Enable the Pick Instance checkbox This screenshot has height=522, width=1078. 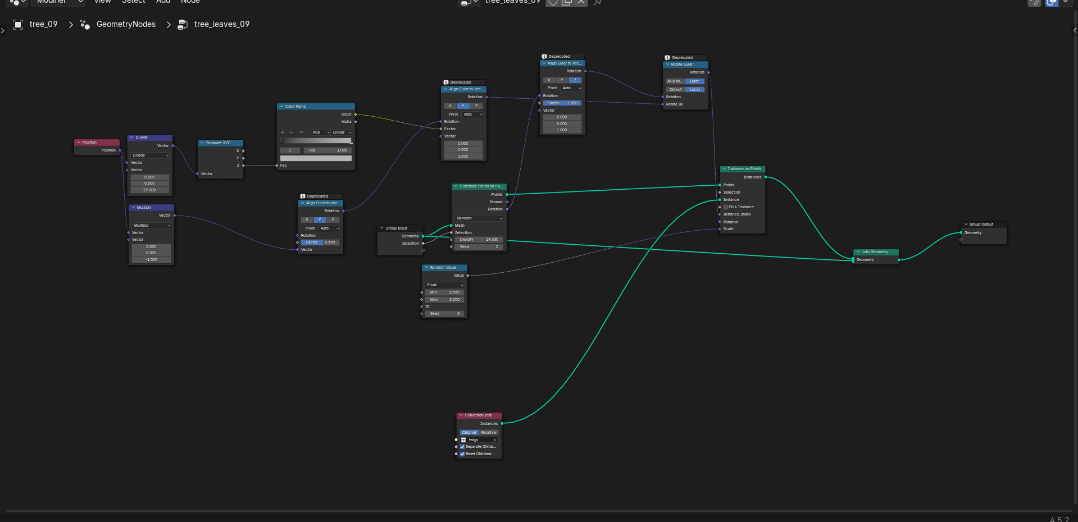[726, 207]
